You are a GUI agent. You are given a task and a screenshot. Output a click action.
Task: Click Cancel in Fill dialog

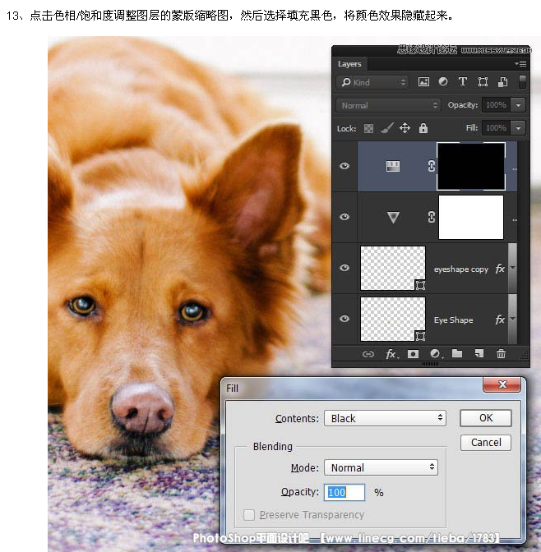point(486,443)
